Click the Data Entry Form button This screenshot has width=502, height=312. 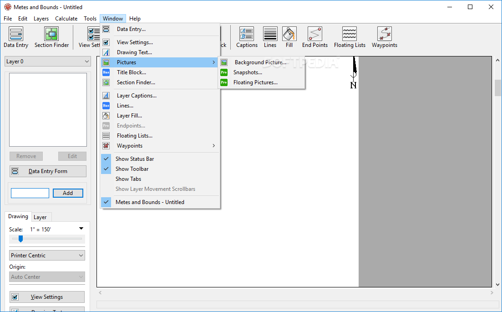point(48,171)
